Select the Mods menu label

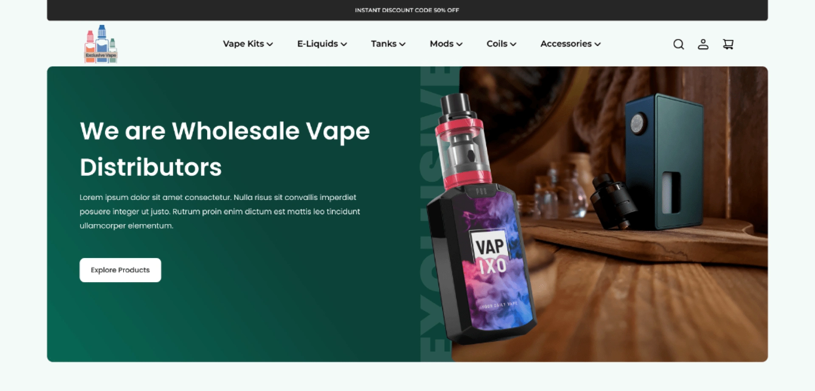[441, 44]
